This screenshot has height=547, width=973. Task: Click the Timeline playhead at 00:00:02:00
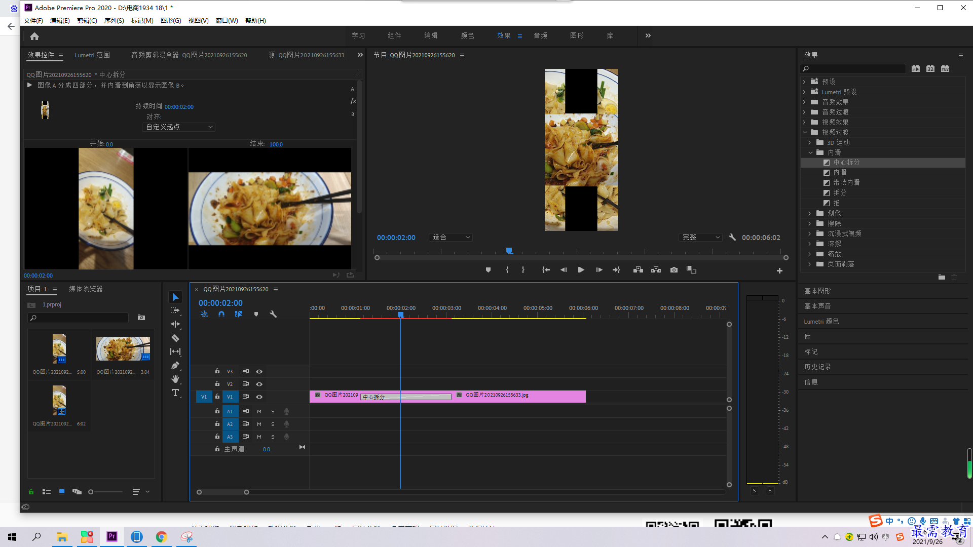tap(400, 315)
